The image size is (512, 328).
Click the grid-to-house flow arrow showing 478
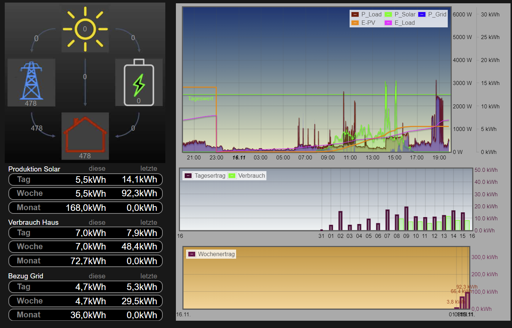pos(43,126)
